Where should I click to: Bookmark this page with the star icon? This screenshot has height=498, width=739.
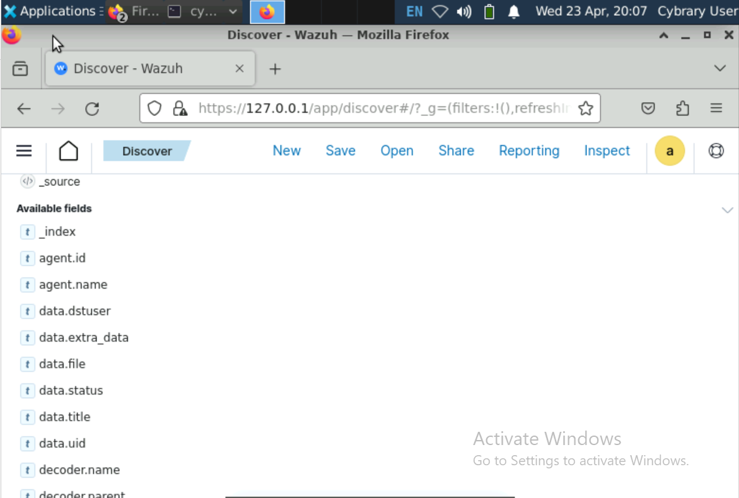click(585, 109)
